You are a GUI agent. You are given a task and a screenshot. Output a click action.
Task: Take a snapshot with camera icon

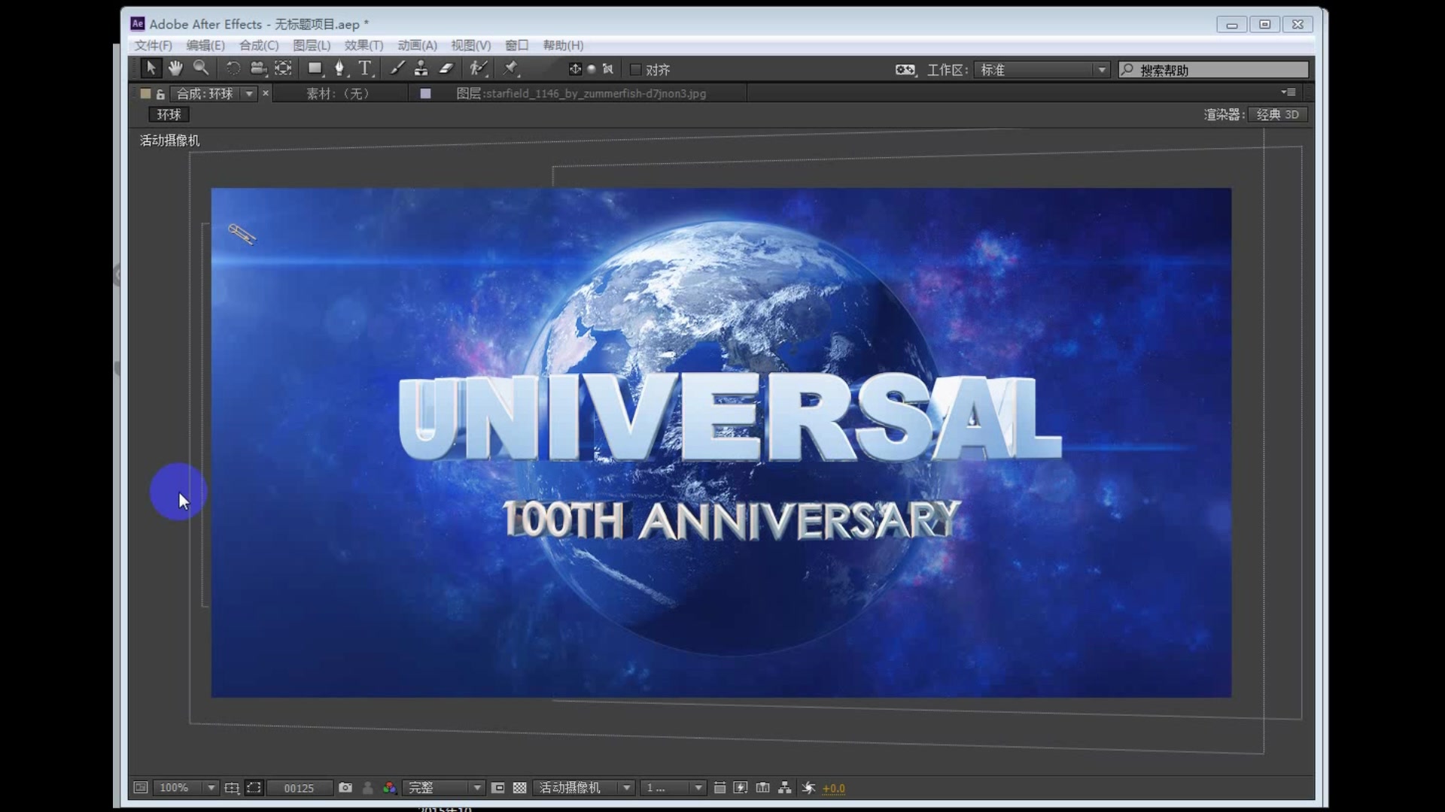(x=345, y=787)
